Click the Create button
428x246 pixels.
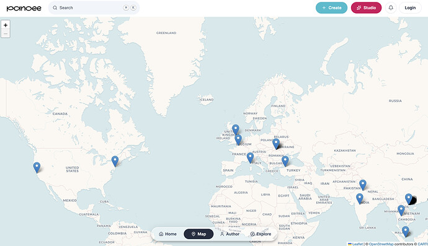point(331,7)
